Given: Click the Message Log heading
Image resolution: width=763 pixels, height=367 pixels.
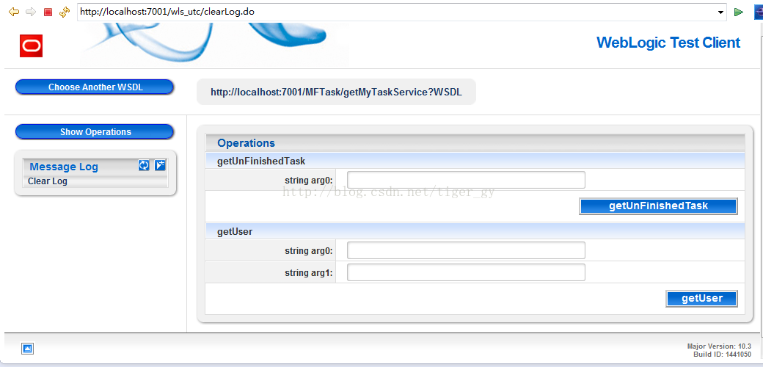Looking at the screenshot, I should pyautogui.click(x=64, y=167).
